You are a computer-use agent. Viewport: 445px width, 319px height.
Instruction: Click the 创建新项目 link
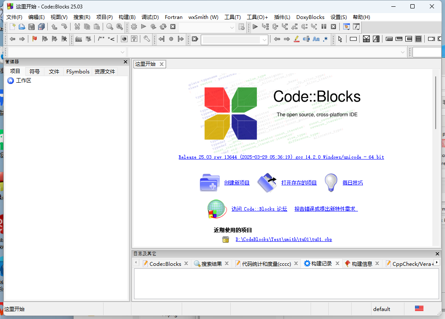pos(237,183)
